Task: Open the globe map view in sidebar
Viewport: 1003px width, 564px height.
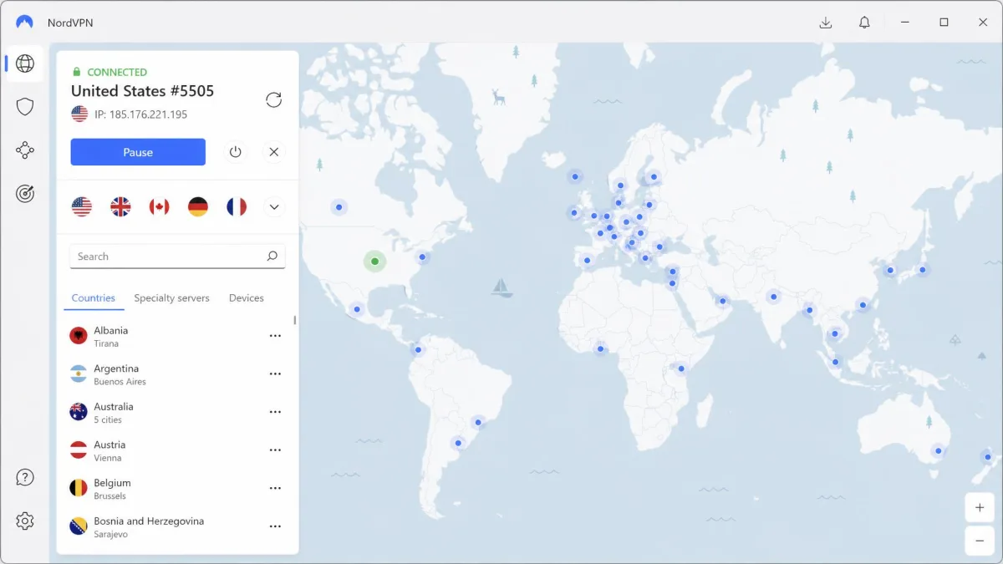Action: pos(25,64)
